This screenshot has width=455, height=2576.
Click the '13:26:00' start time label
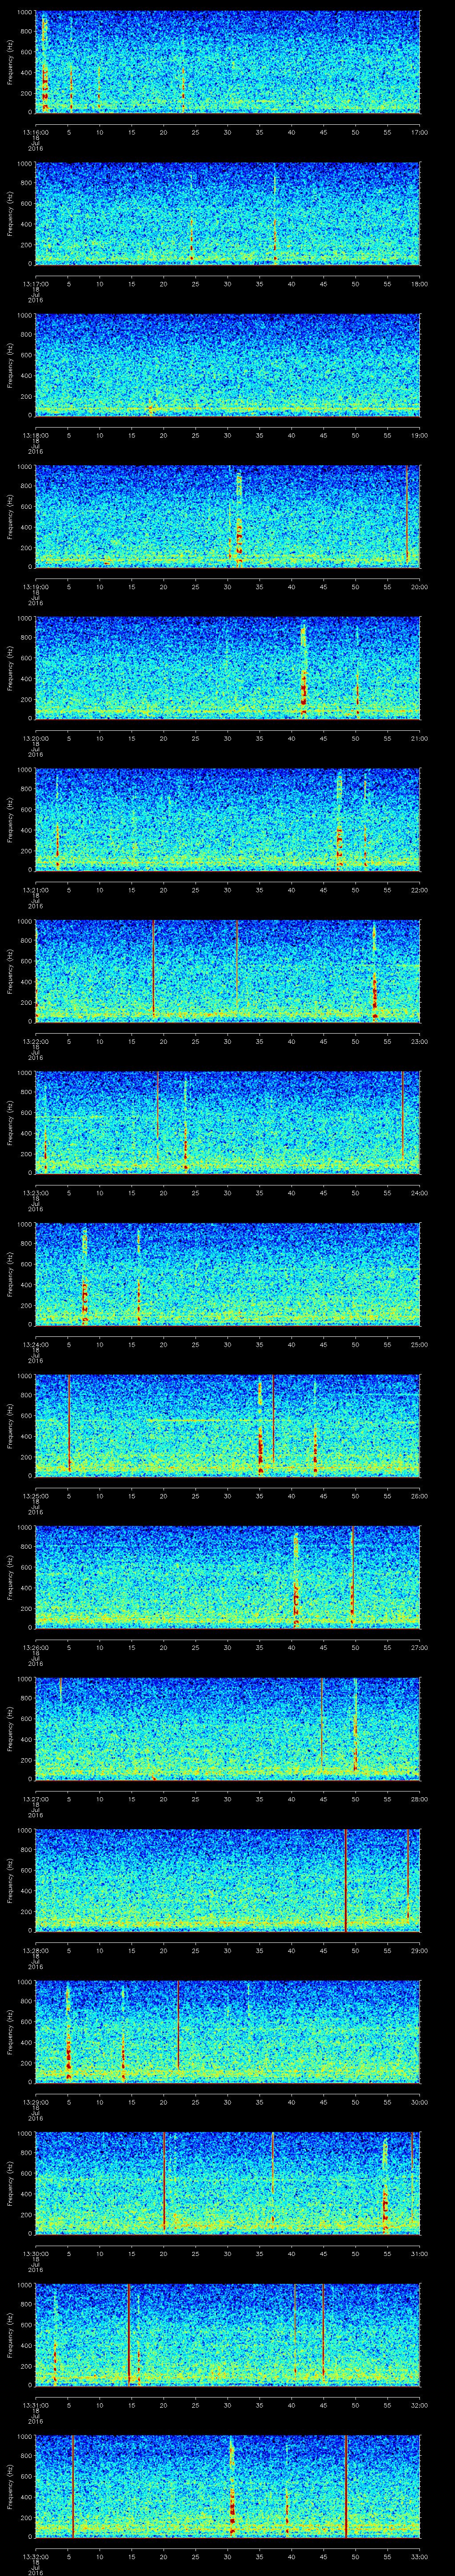(35, 1647)
